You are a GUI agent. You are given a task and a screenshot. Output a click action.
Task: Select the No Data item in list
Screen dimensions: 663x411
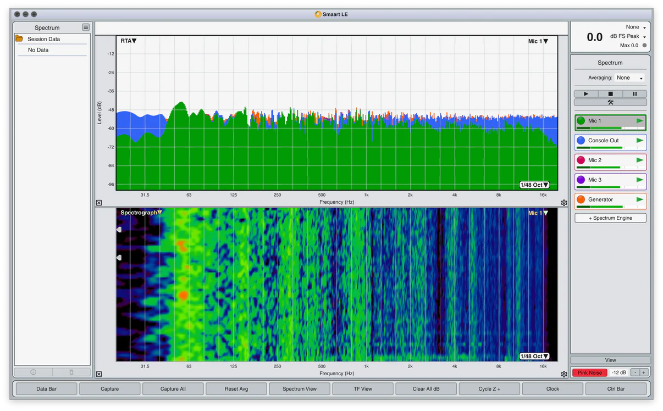38,50
